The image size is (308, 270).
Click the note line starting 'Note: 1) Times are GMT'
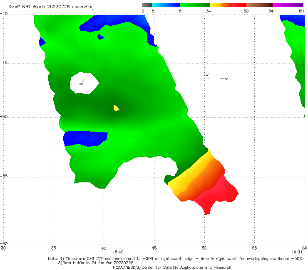[x=175, y=259]
